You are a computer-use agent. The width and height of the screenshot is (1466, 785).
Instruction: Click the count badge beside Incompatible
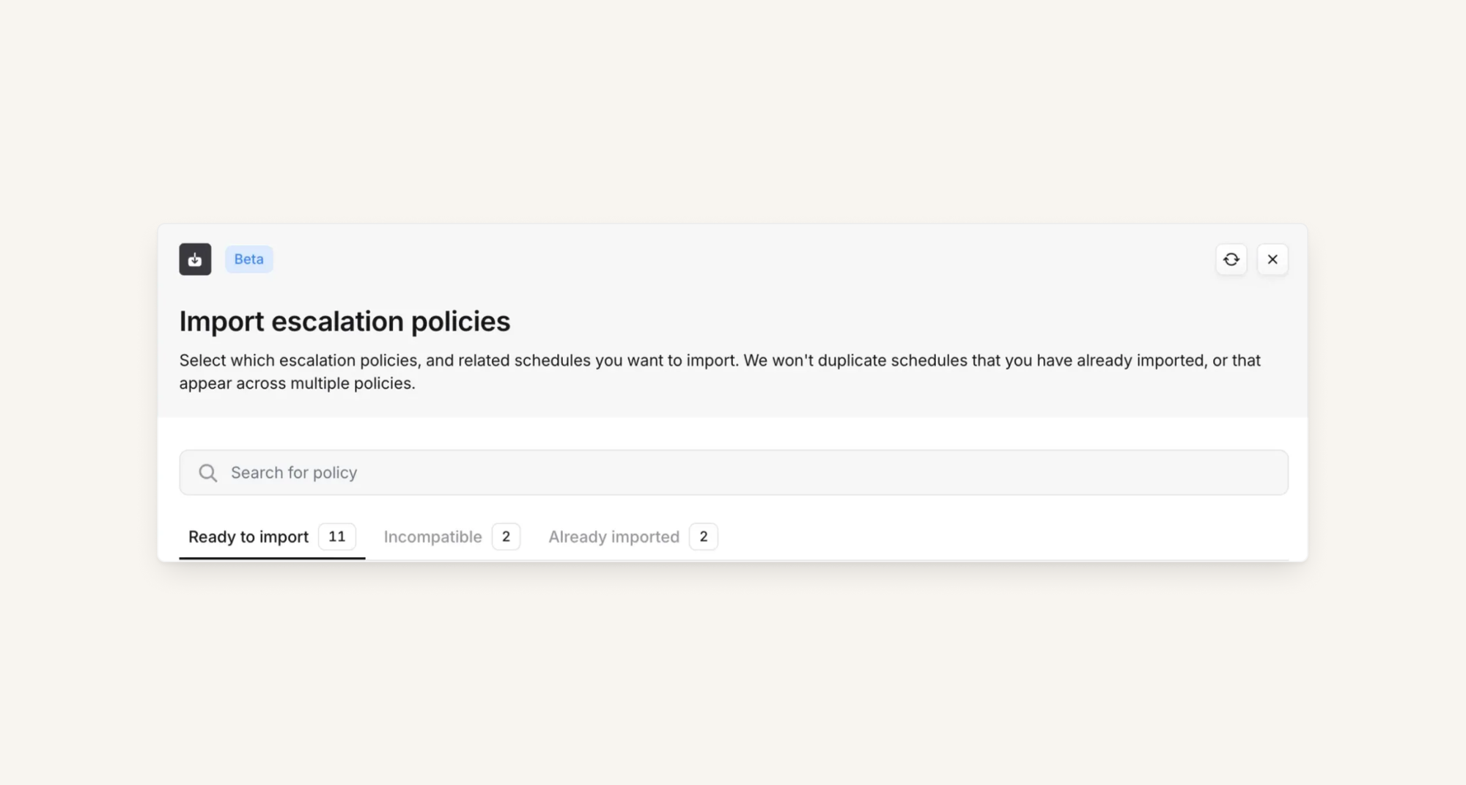pos(506,537)
